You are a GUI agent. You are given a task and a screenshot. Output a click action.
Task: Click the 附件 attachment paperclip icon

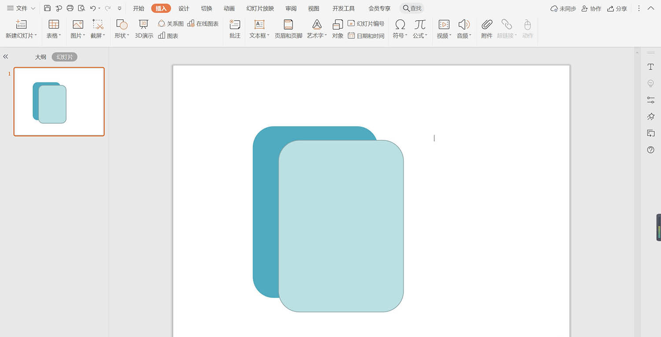coord(486,28)
